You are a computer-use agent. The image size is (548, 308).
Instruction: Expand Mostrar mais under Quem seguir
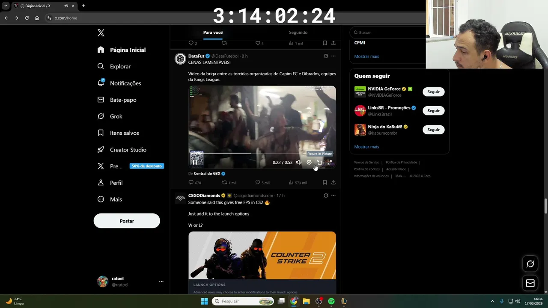(x=366, y=147)
